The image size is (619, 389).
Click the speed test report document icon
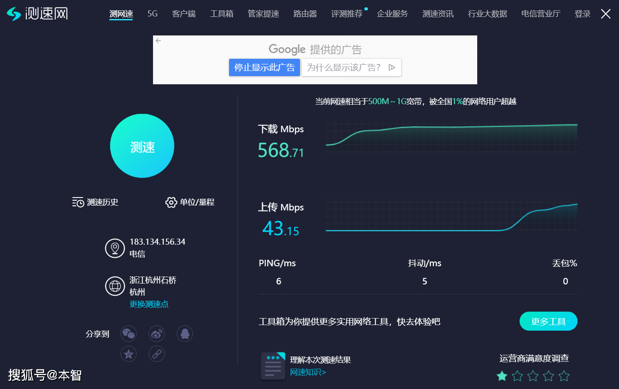coord(273,366)
